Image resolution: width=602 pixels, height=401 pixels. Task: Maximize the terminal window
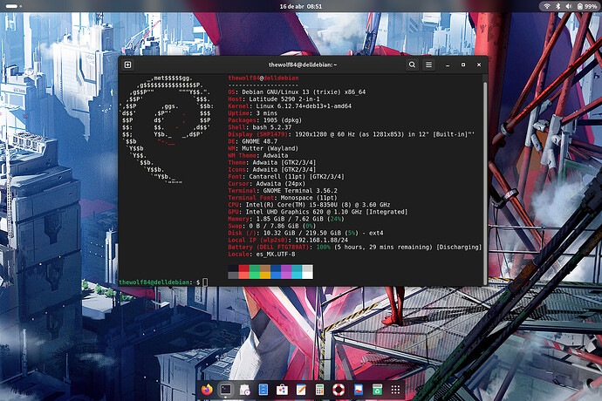point(463,65)
